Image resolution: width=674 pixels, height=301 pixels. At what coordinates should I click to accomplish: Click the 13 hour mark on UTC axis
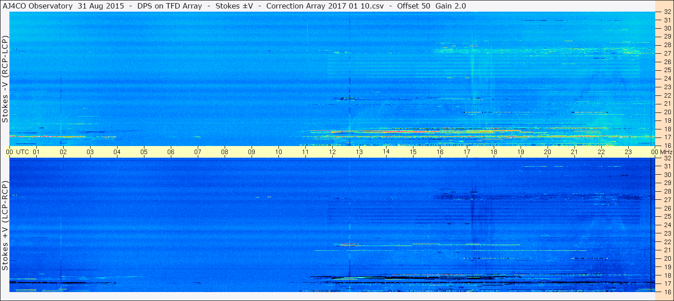click(359, 152)
